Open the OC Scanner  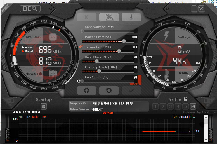(x=30, y=9)
